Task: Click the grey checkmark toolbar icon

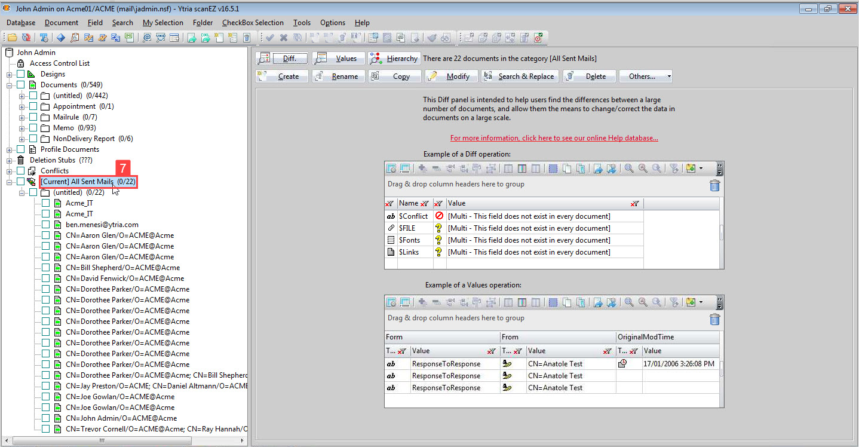Action: [270, 38]
